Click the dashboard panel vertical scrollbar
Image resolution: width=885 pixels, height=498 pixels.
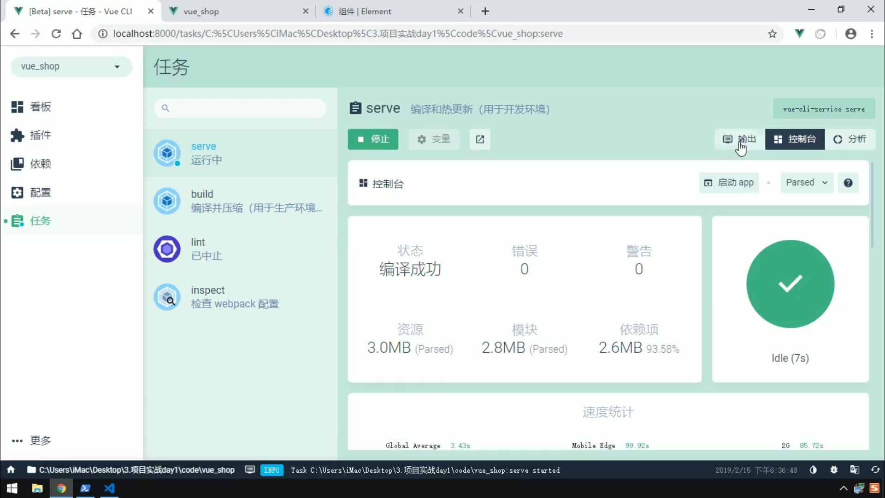coord(872,205)
